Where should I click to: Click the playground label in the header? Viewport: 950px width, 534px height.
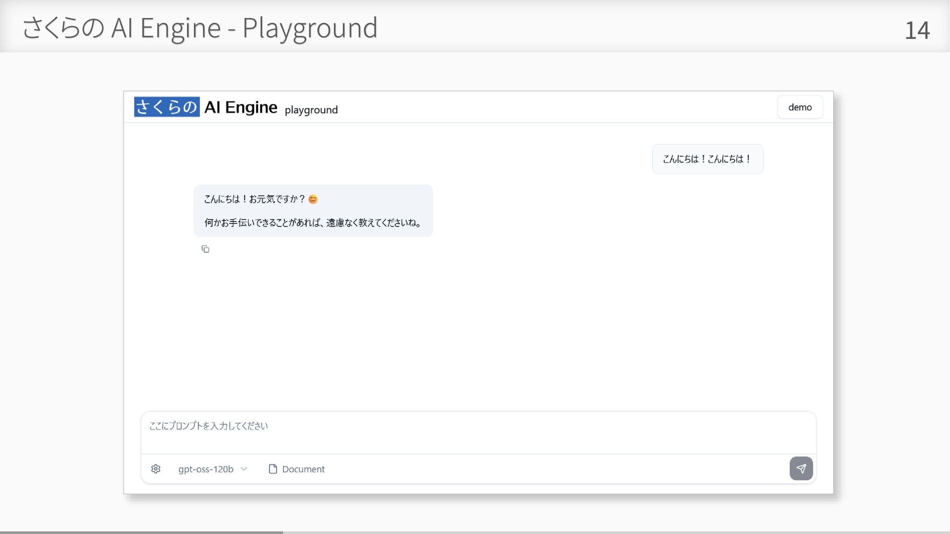(x=311, y=110)
